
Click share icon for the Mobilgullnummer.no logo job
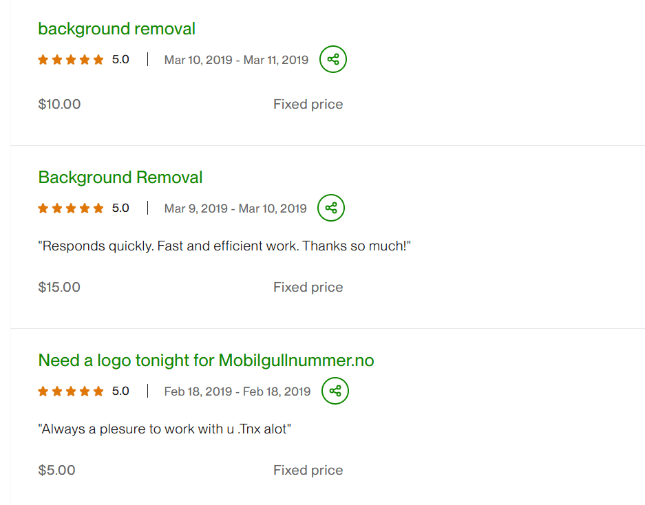tap(335, 391)
